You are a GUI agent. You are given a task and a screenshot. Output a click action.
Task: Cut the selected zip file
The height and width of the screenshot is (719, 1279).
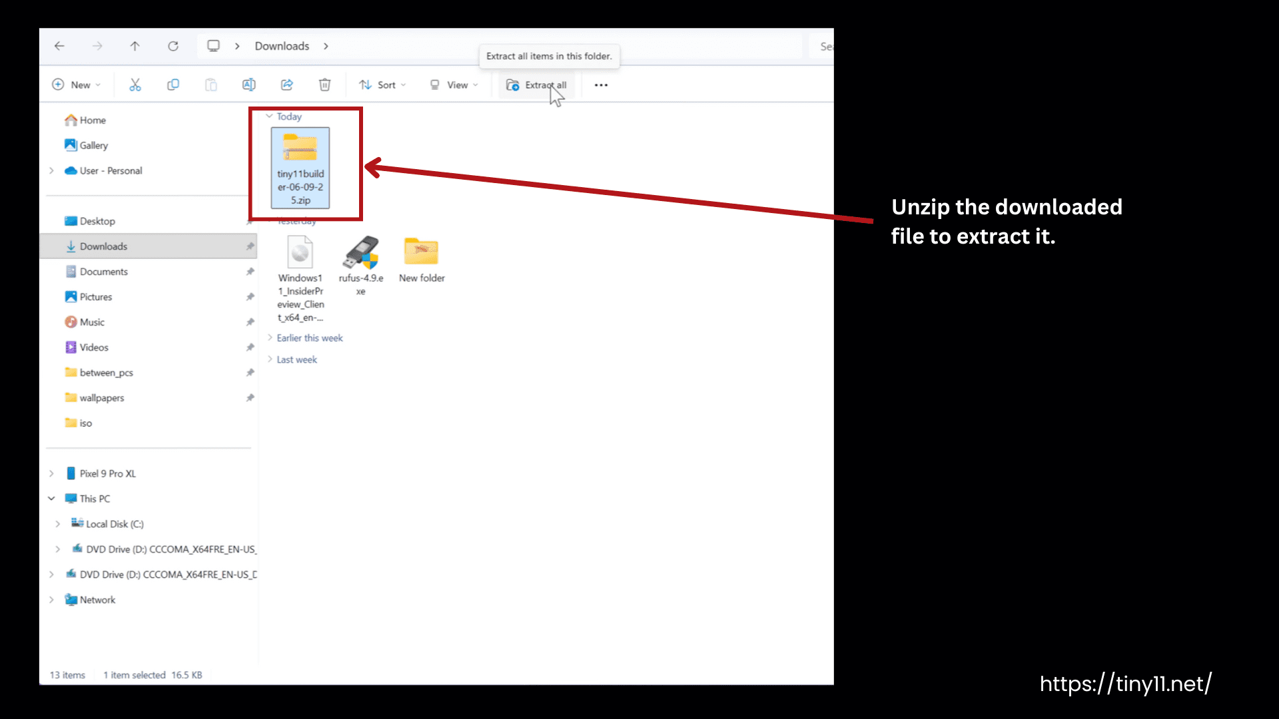pos(135,85)
